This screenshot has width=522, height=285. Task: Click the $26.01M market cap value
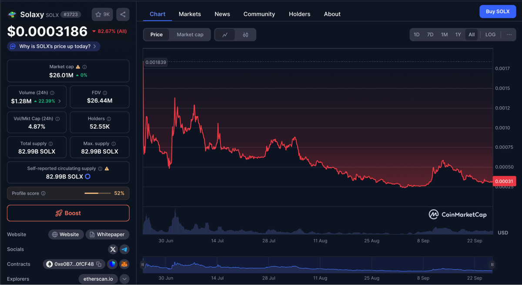[61, 75]
